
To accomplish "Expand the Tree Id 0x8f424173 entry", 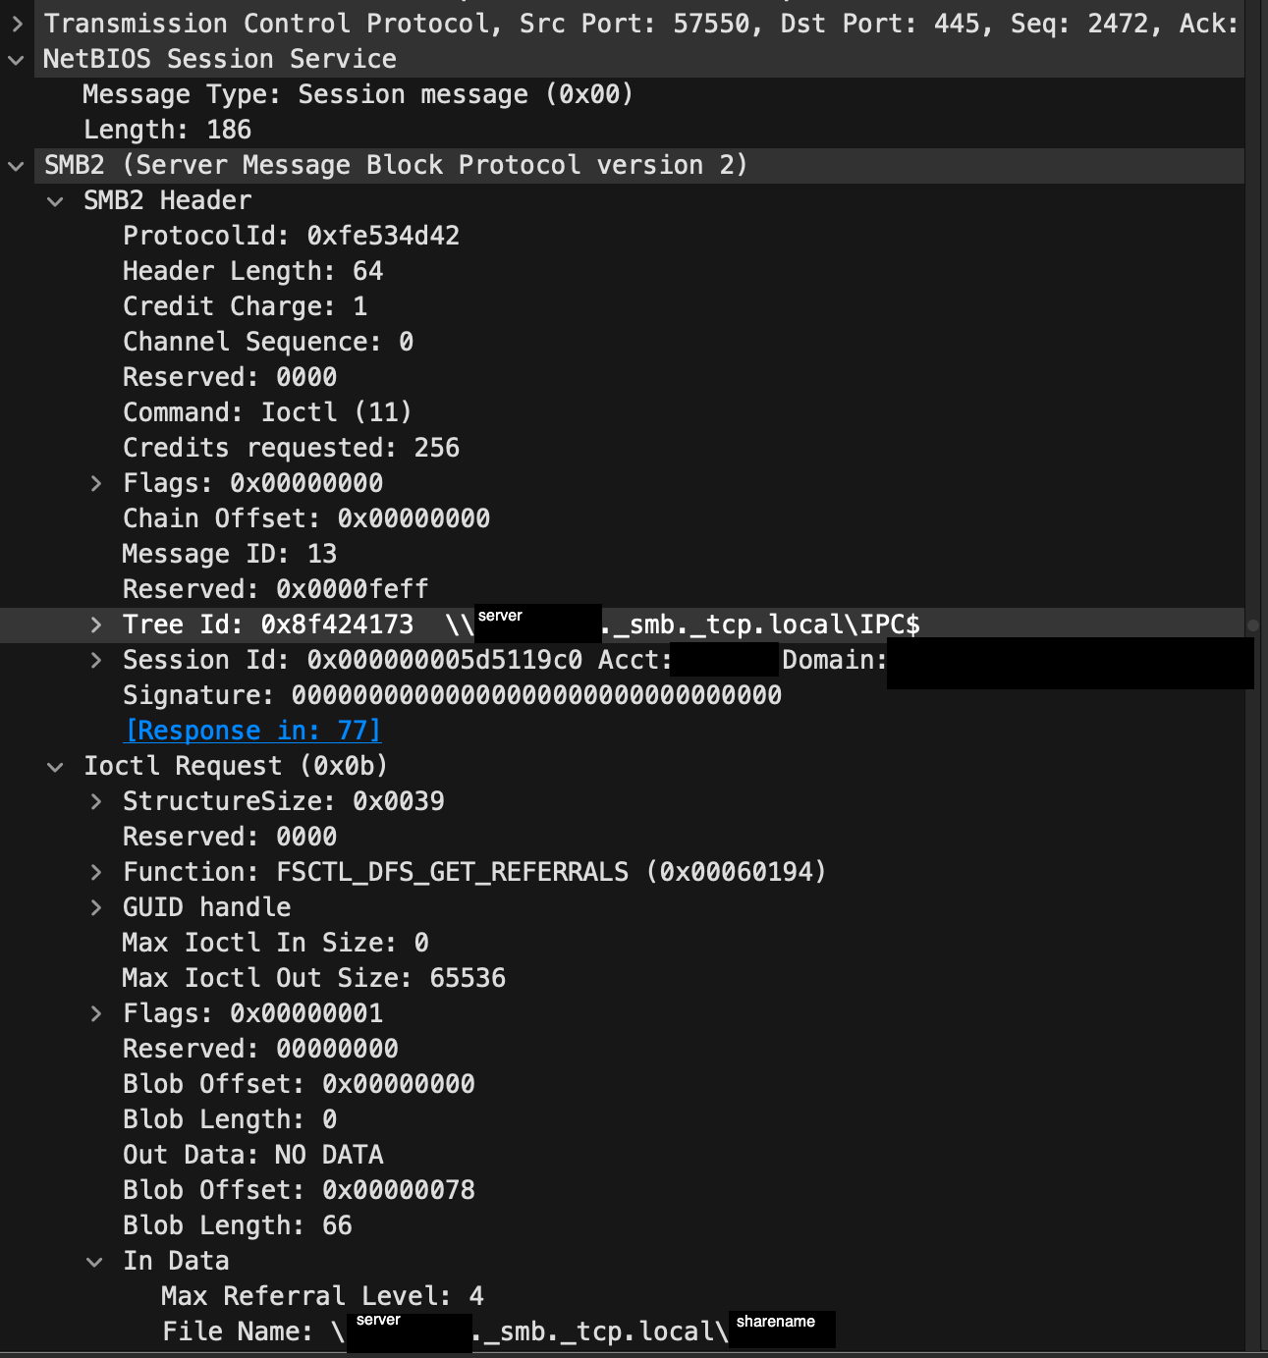I will (95, 625).
